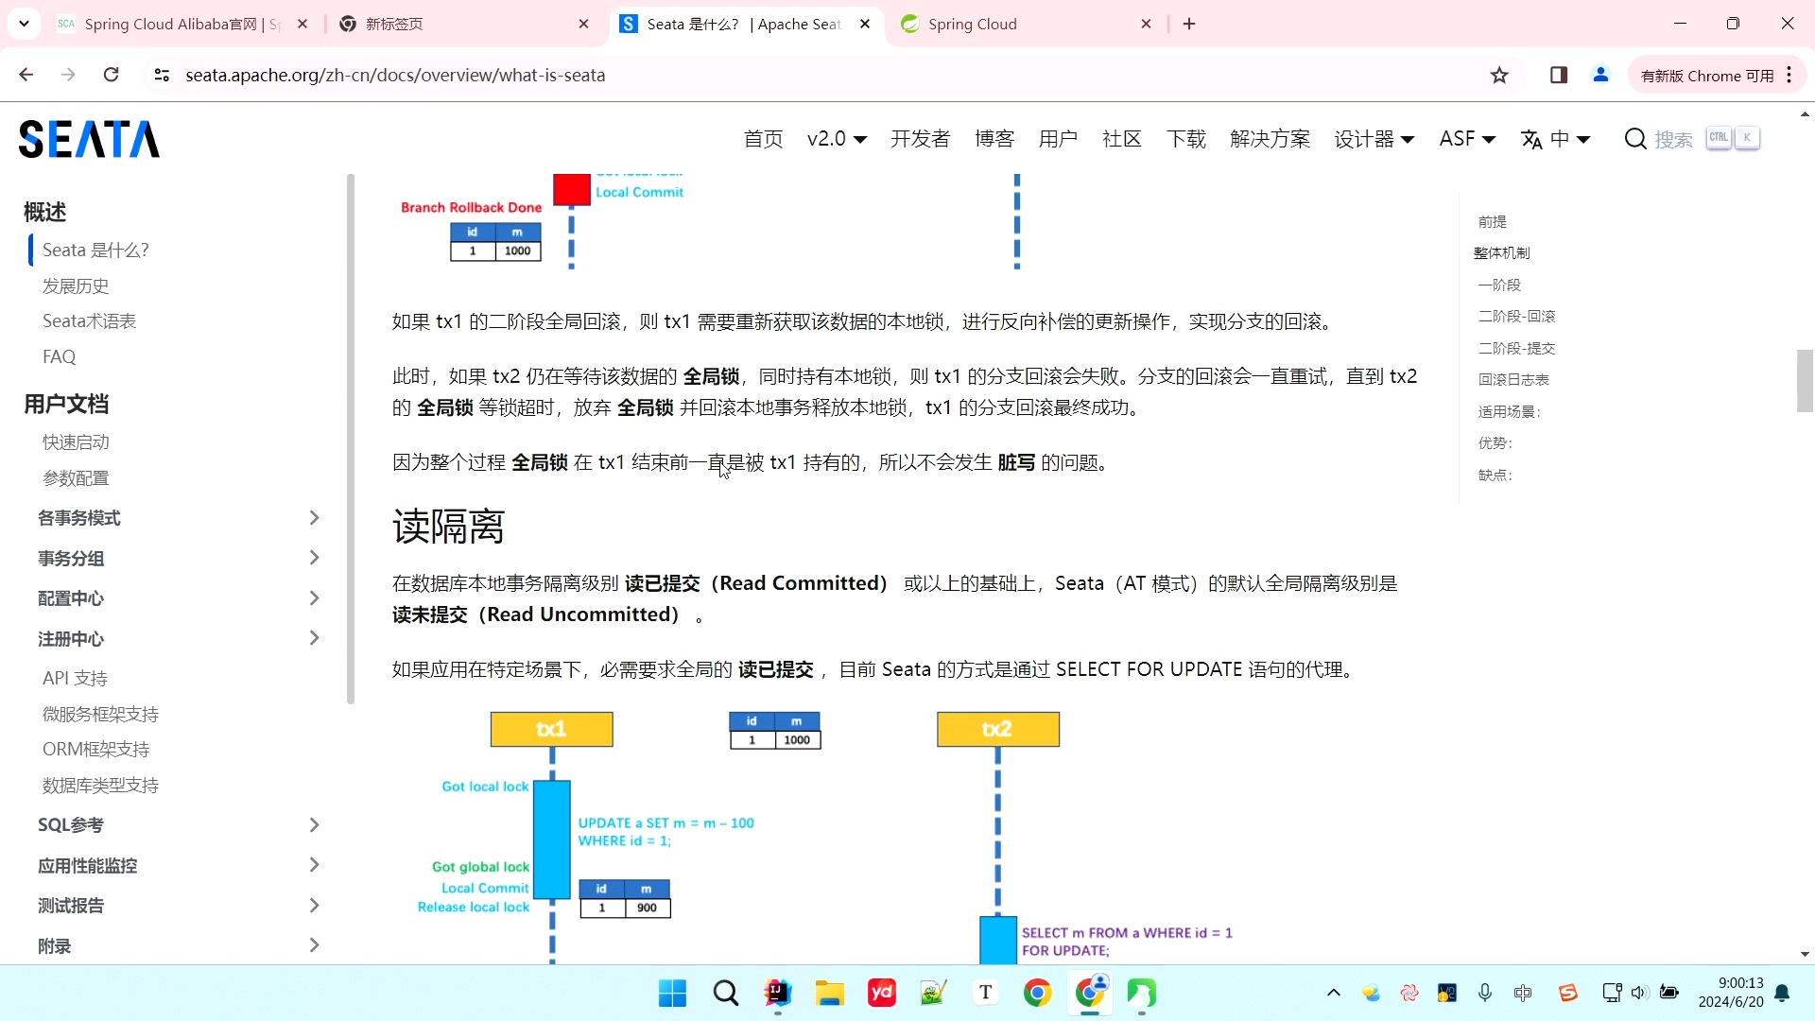Image resolution: width=1815 pixels, height=1021 pixels.
Task: Open the first Chrome icon in the taskbar
Action: tap(1037, 993)
